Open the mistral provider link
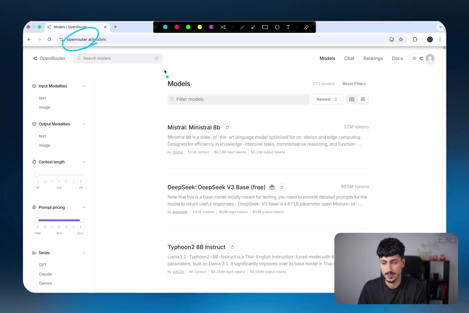This screenshot has height=313, width=469. tap(177, 152)
